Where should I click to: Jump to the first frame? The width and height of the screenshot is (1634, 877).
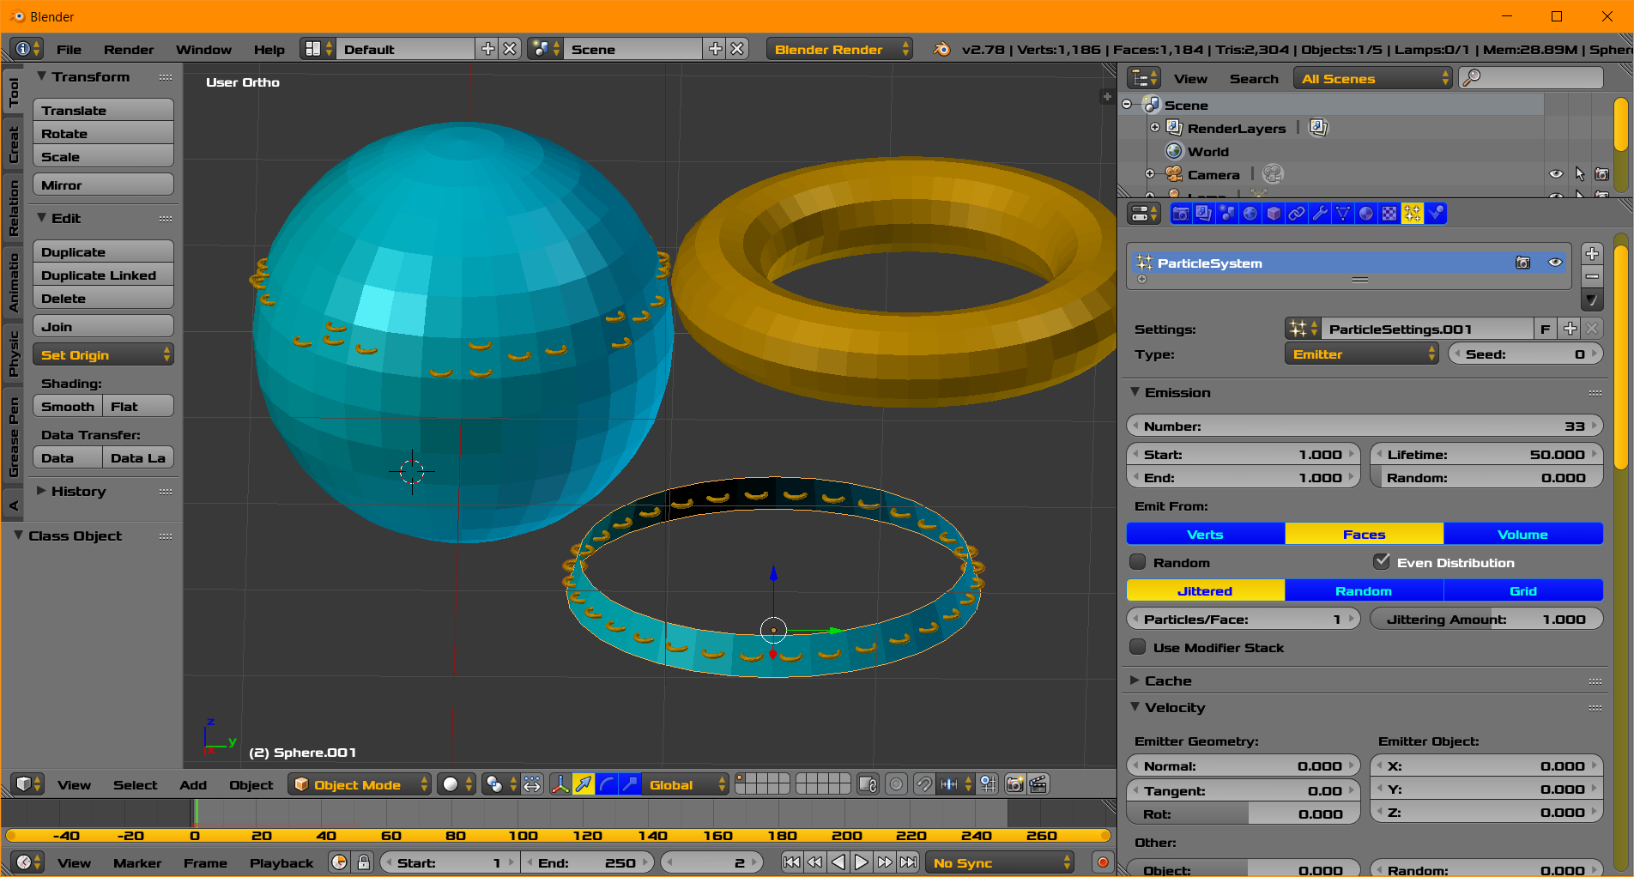click(x=791, y=862)
